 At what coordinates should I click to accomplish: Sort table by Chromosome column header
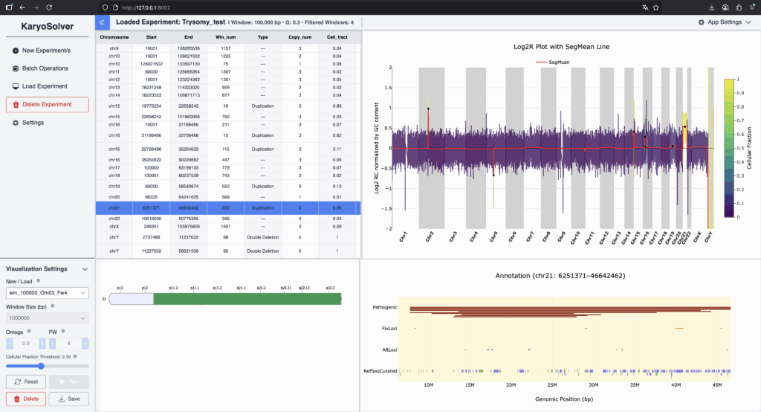(114, 36)
